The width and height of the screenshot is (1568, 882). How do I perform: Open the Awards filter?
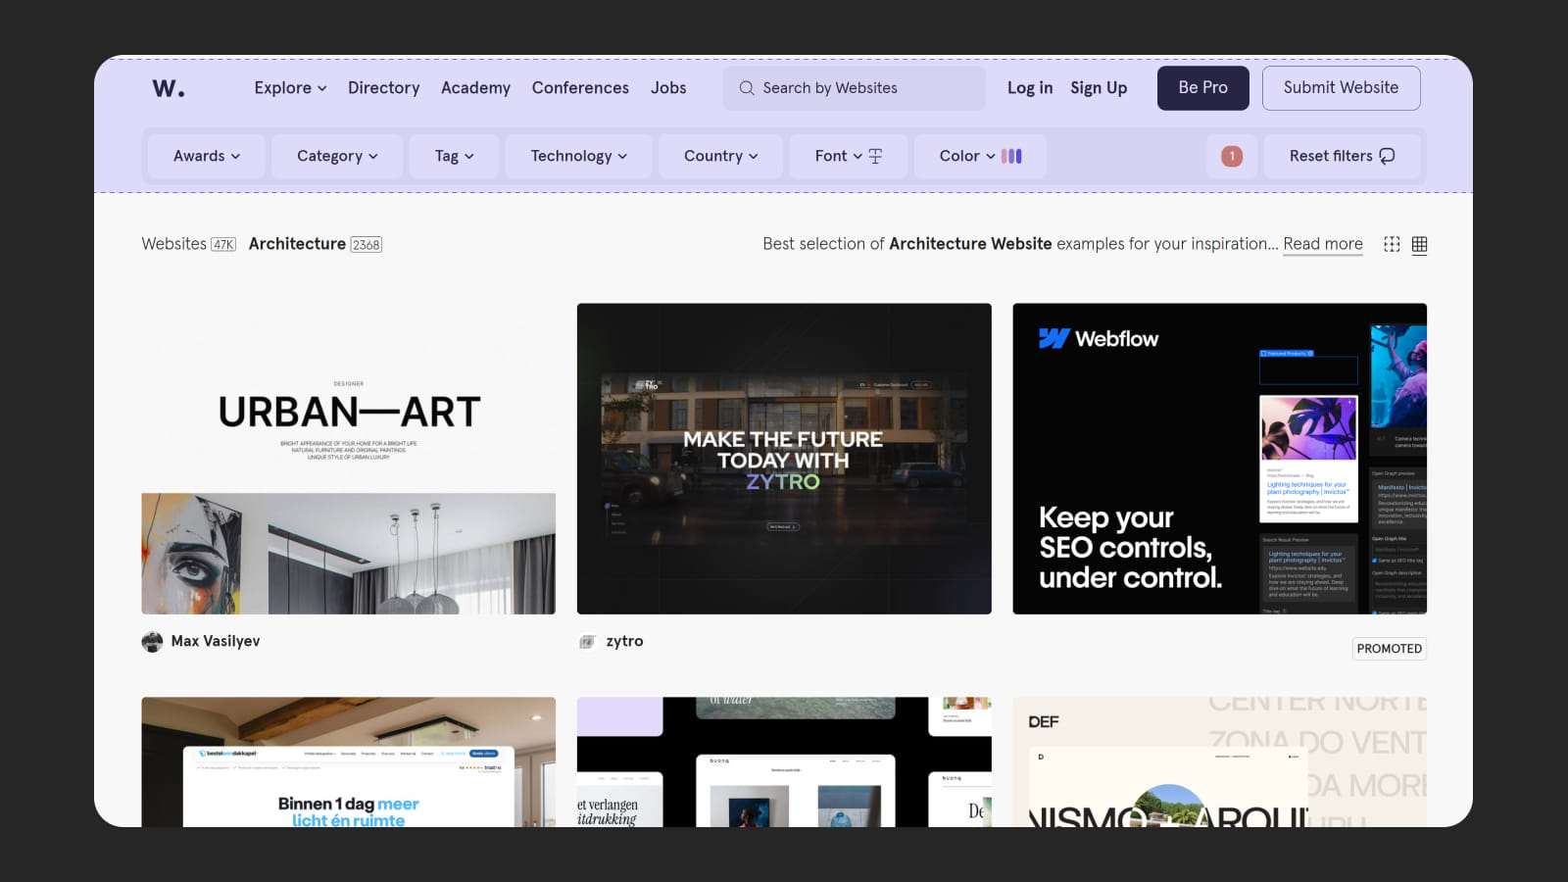204,156
